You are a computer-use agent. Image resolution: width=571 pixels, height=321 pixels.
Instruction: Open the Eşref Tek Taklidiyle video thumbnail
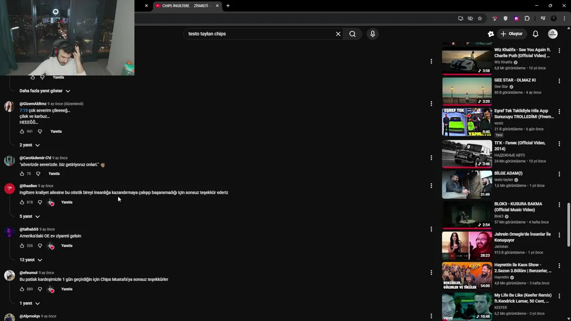(467, 122)
